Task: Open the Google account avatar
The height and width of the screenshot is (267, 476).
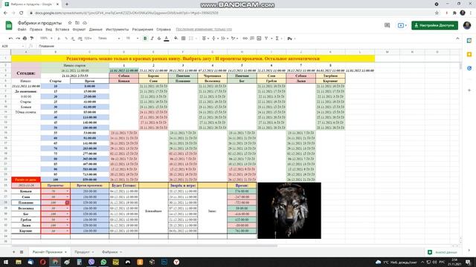Action: [x=467, y=25]
